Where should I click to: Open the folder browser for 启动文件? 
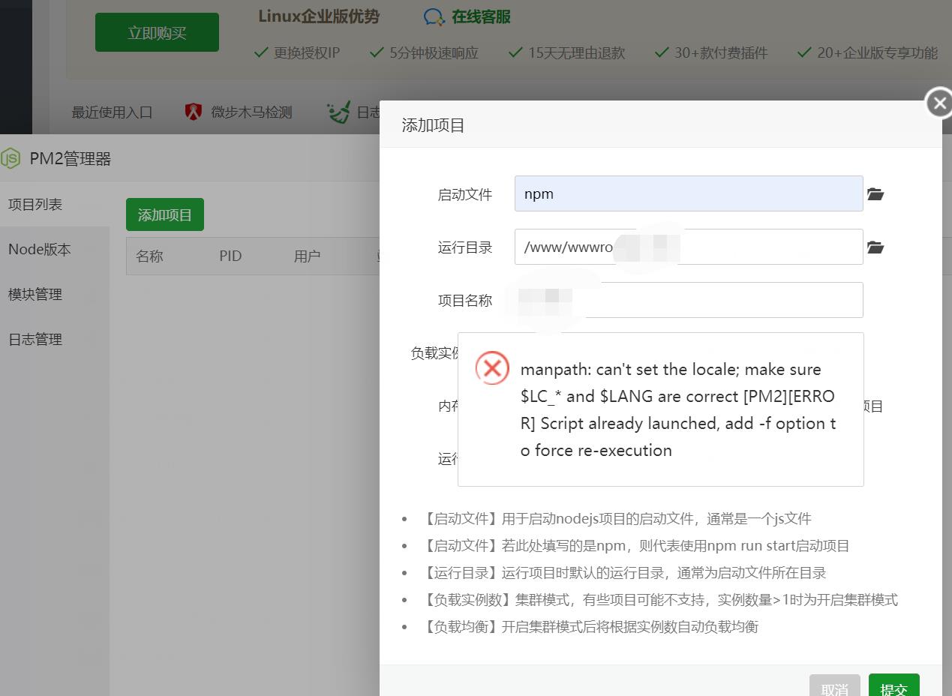(875, 193)
